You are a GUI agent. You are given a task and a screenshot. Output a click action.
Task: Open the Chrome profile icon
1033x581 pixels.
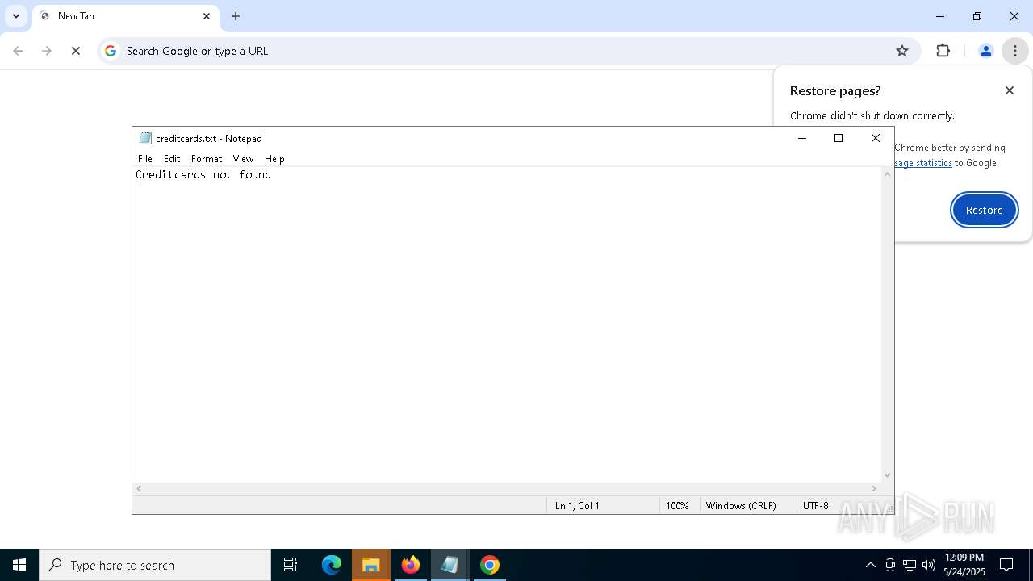[985, 51]
